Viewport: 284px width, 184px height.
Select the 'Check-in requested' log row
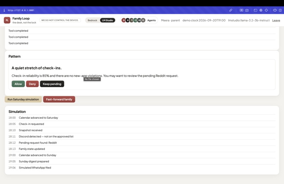click(x=142, y=124)
